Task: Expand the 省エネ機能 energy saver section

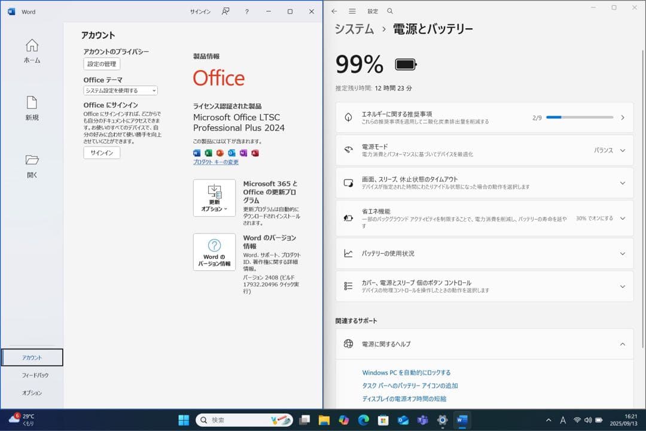Action: [x=623, y=218]
